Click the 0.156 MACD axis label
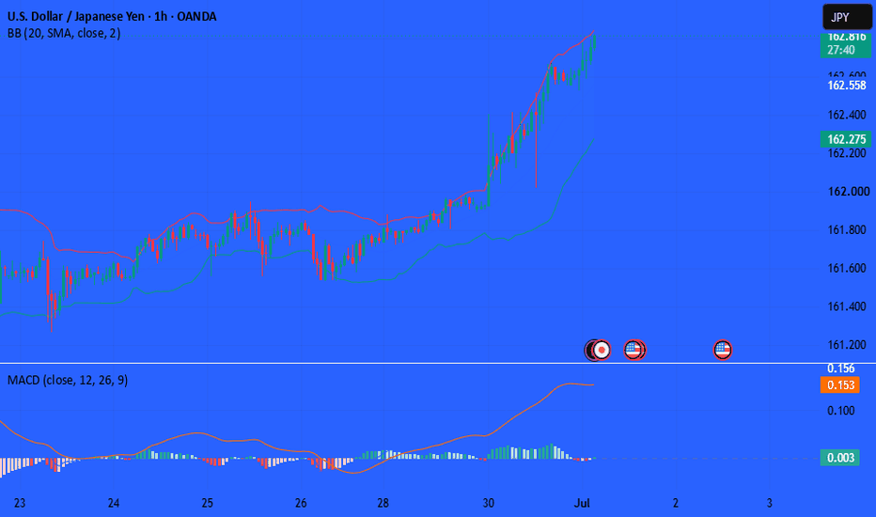Viewport: 876px width, 517px height. (841, 368)
